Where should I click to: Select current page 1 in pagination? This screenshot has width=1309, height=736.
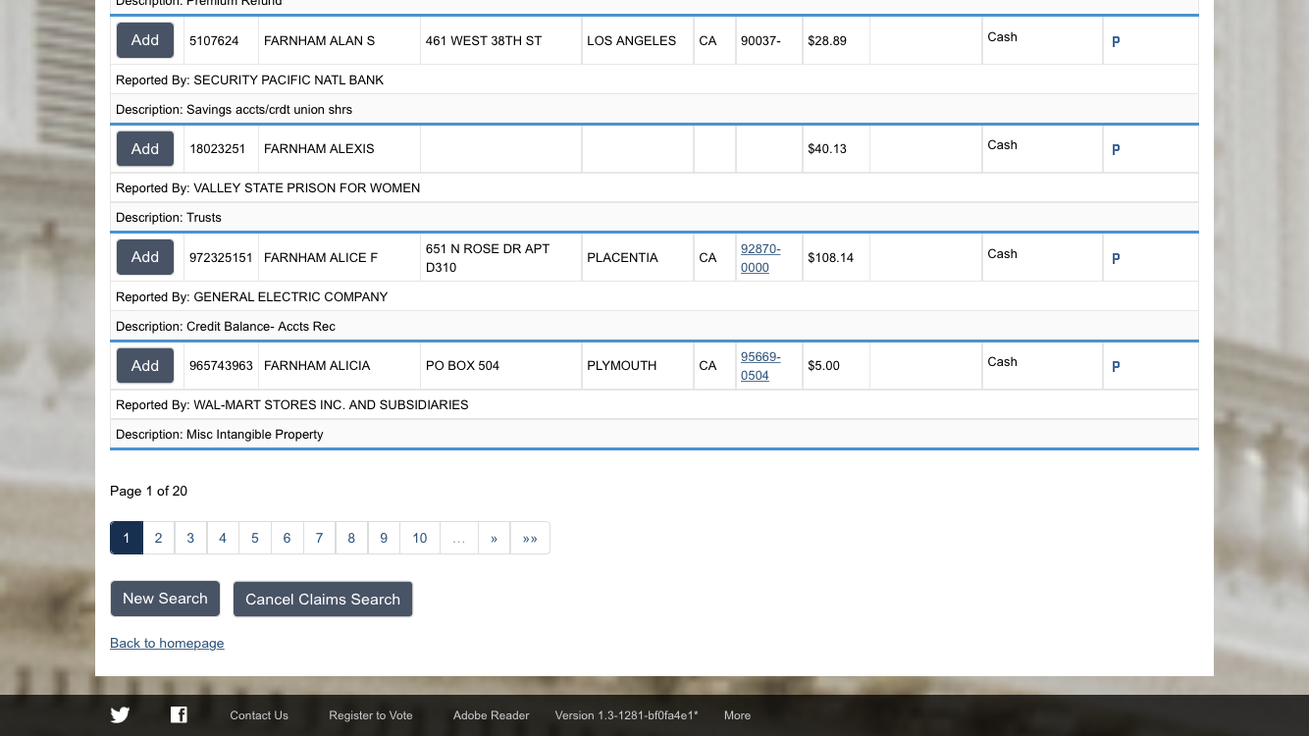pyautogui.click(x=127, y=538)
